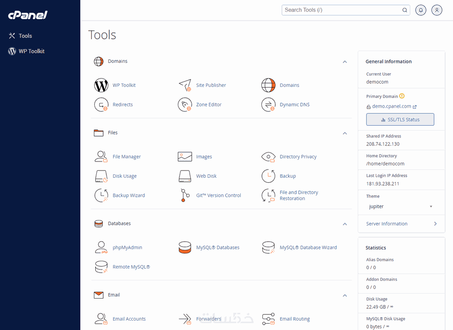The image size is (453, 330).
Task: Click the cPanel logo
Action: tap(28, 15)
